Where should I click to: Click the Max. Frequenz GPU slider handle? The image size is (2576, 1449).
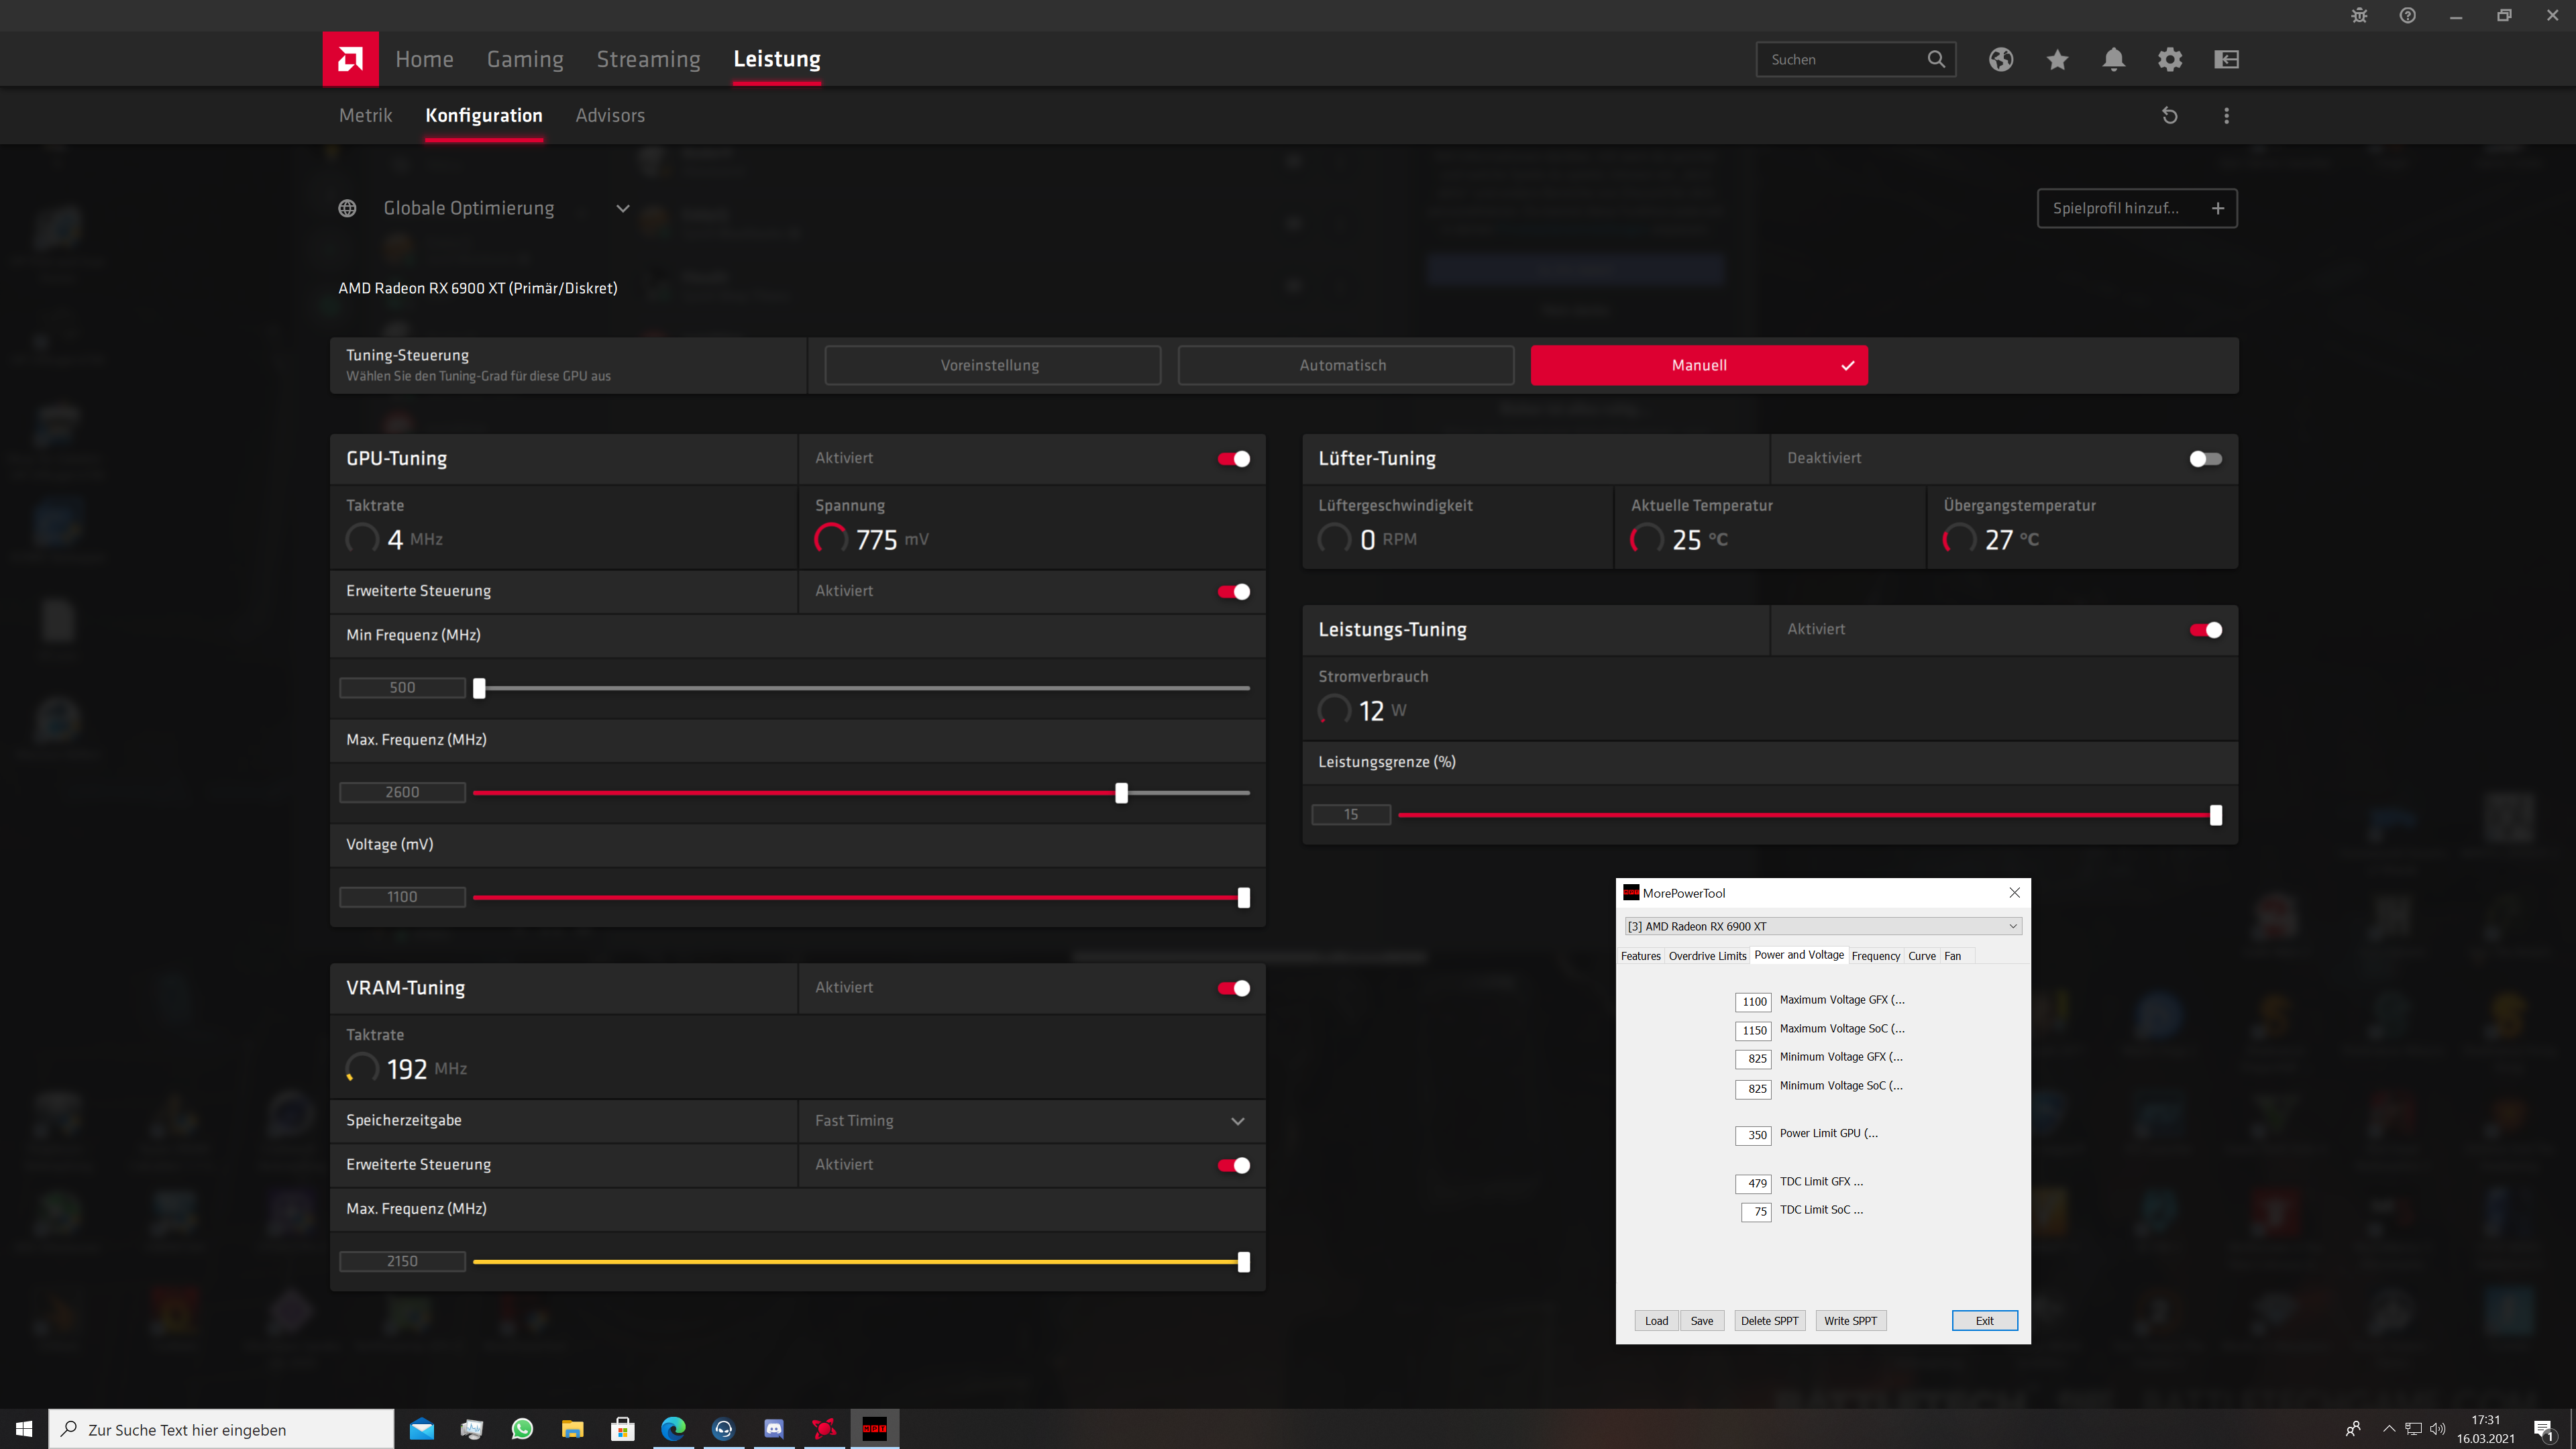tap(1121, 793)
